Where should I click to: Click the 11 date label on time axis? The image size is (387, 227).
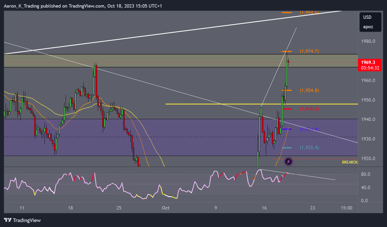[22, 208]
